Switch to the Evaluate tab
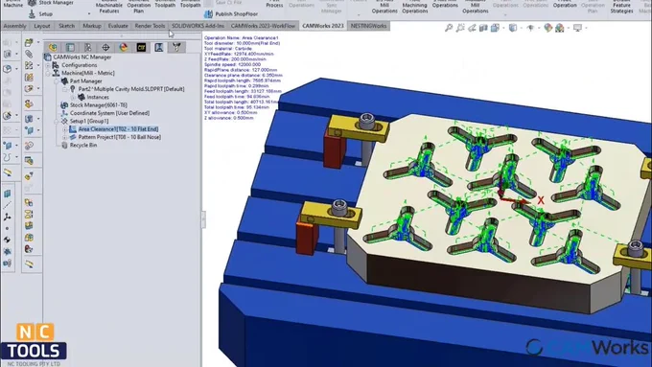The image size is (652, 367). tap(118, 26)
